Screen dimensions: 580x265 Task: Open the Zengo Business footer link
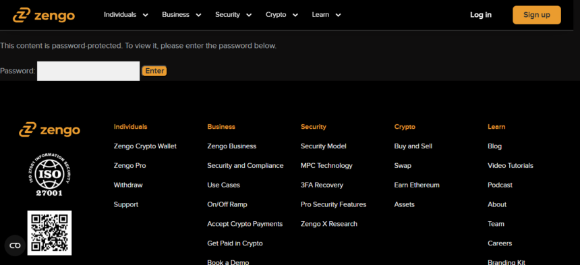click(231, 146)
